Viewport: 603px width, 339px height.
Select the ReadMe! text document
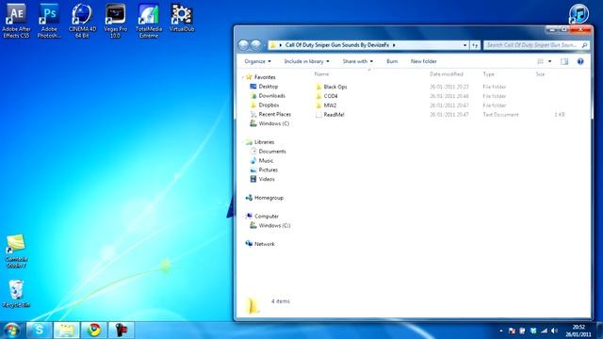330,115
